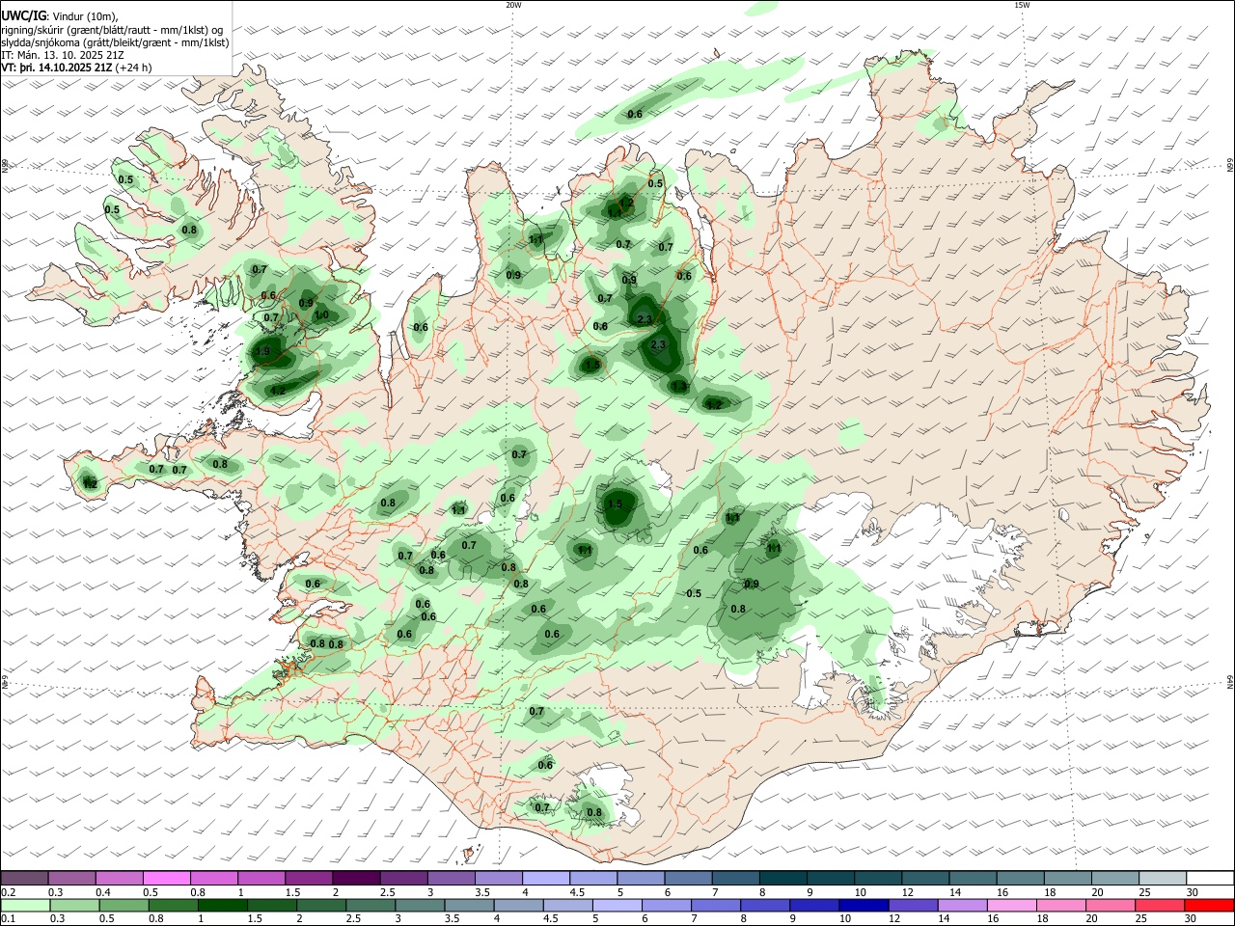This screenshot has height=926, width=1235.
Task: Click the 'IT: Mán. 13. 10. 2025 21Z' initial time line
Action: pos(62,55)
